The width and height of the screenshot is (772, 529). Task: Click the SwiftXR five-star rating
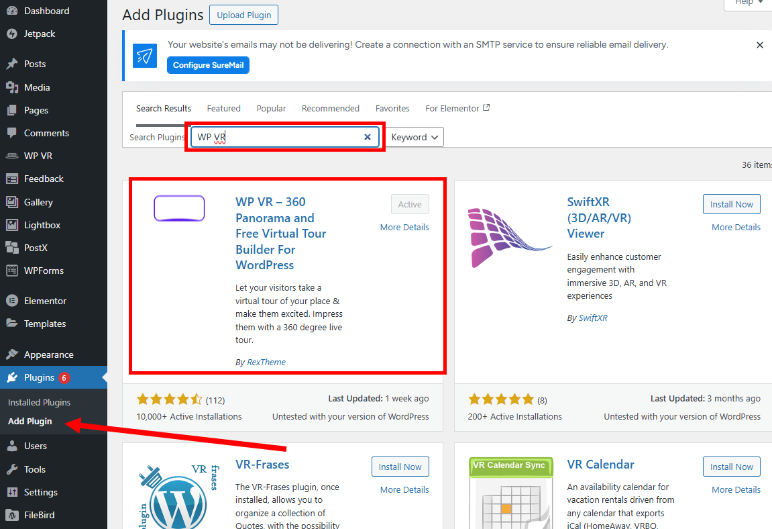click(x=501, y=399)
